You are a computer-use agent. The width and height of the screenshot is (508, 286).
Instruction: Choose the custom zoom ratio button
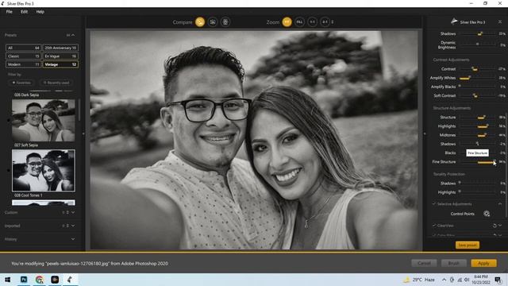click(x=325, y=22)
